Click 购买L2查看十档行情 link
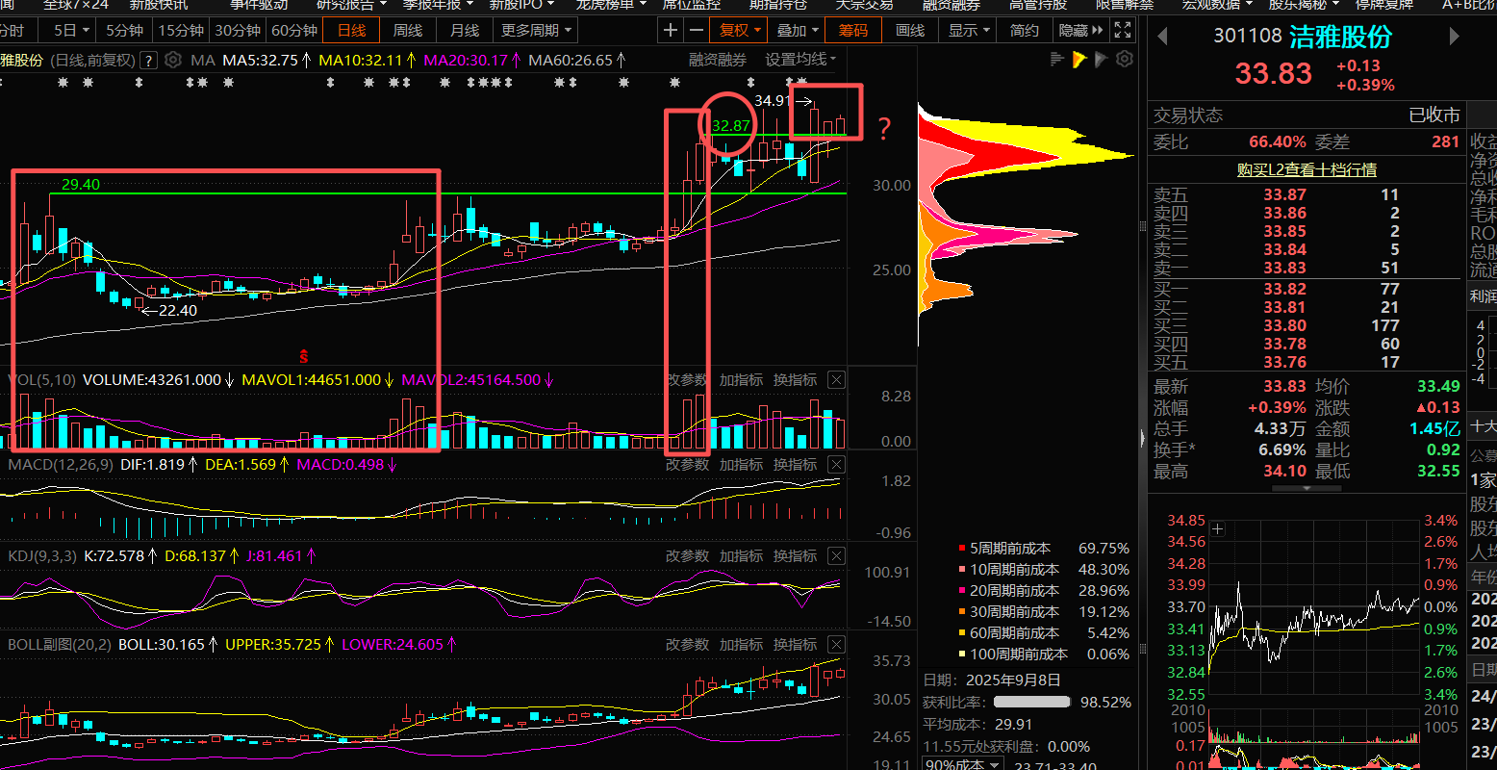 tap(1307, 169)
